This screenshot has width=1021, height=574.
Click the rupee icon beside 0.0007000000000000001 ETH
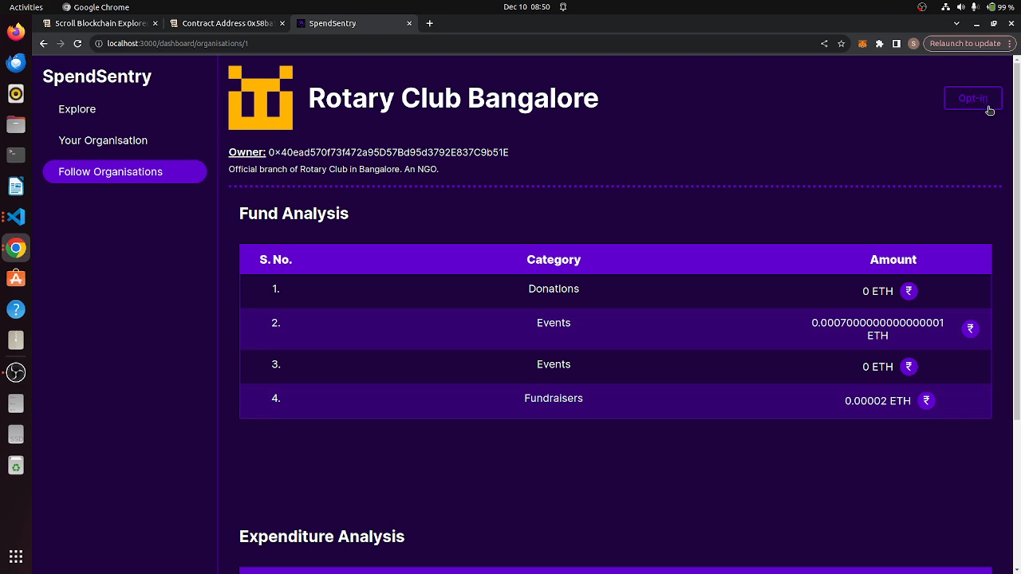tap(970, 328)
